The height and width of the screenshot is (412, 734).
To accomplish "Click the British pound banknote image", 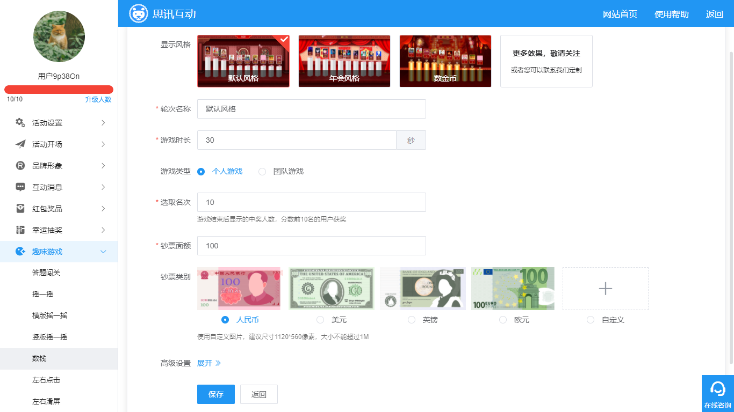I will (423, 289).
